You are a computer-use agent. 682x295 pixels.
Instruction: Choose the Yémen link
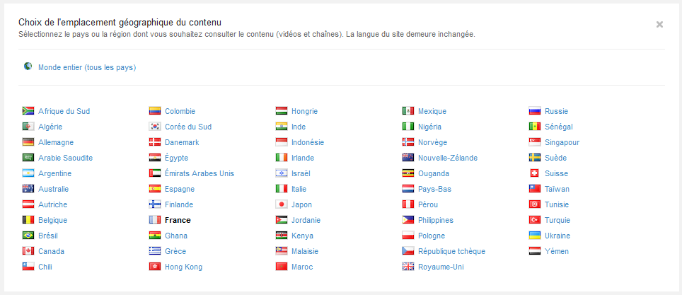tap(556, 251)
